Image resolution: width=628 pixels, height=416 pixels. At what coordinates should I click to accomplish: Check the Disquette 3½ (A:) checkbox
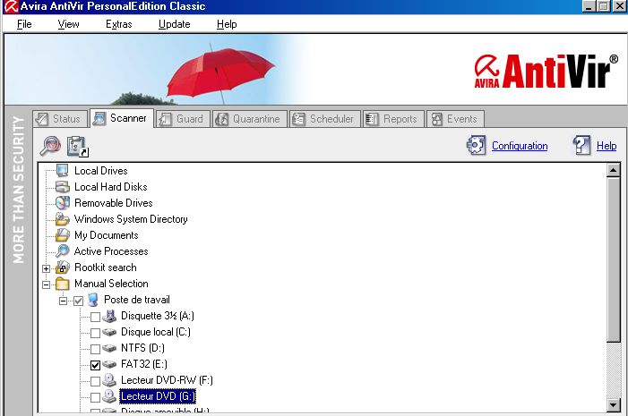pyautogui.click(x=95, y=318)
